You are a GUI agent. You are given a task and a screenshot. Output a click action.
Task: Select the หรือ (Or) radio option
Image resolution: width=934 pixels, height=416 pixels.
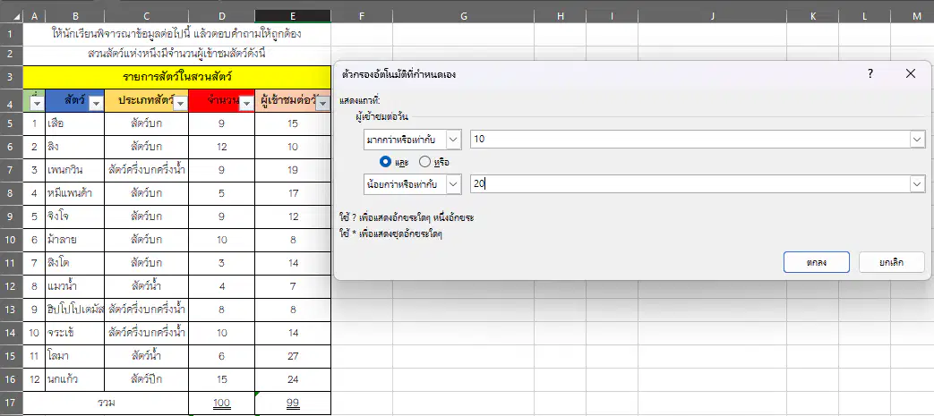point(425,161)
